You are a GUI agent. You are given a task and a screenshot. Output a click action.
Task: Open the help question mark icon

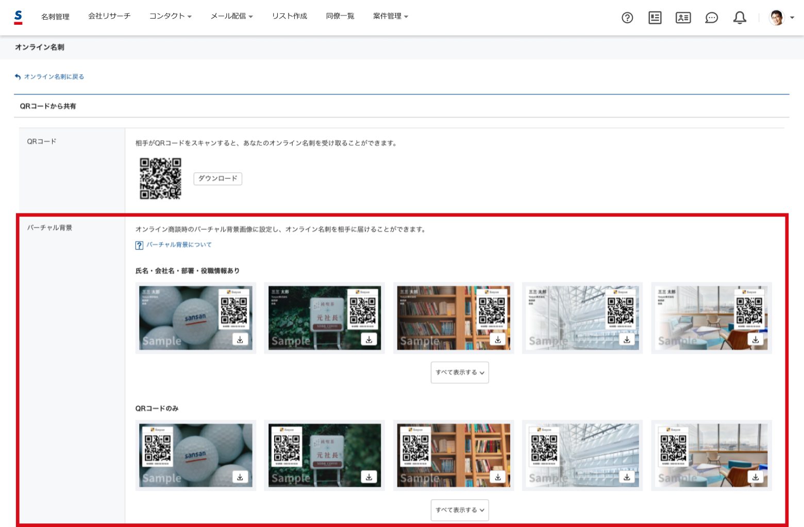pos(627,18)
